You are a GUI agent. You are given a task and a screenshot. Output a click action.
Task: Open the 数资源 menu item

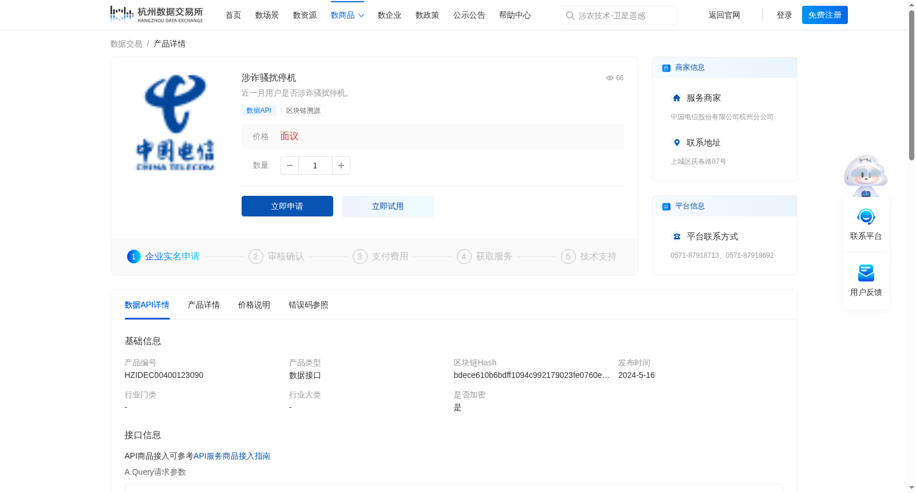(x=305, y=15)
